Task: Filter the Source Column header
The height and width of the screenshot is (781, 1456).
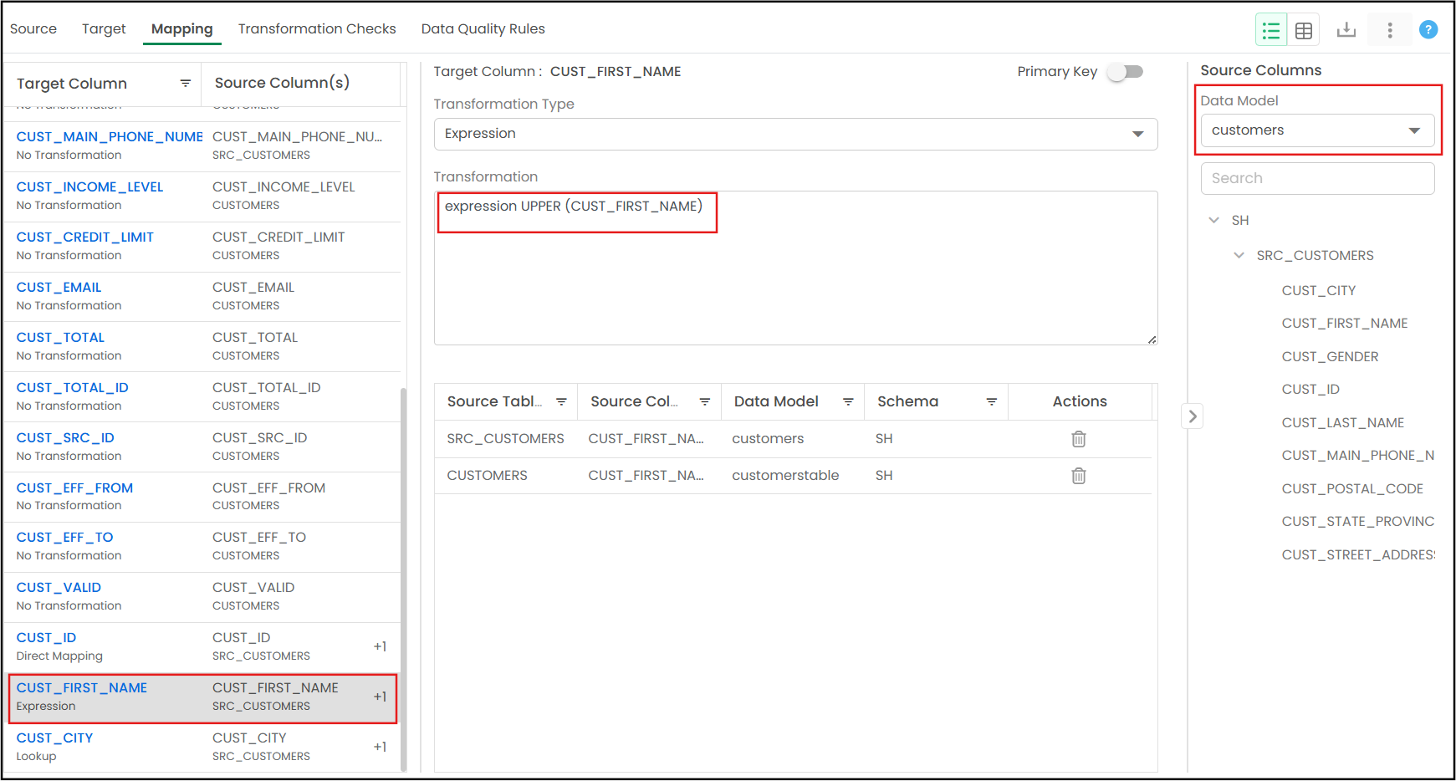Action: coord(705,402)
